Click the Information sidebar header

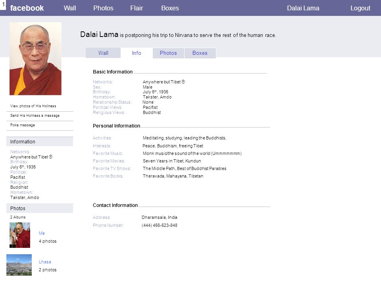40,141
